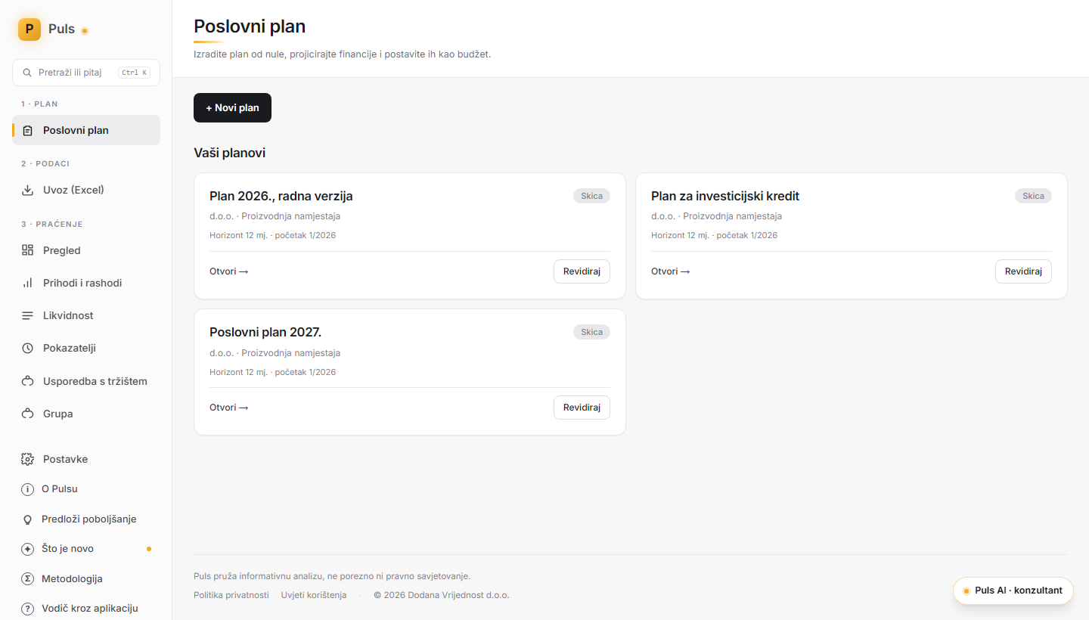Launch the Puls AI konzultant chat
Screen dimensions: 1089x620
tap(1013, 591)
